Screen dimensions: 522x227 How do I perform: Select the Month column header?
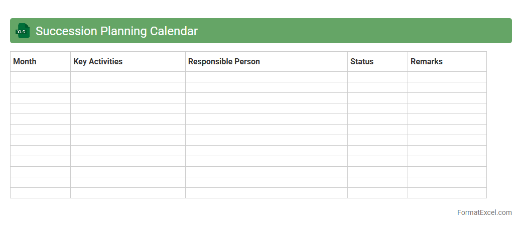(x=25, y=62)
